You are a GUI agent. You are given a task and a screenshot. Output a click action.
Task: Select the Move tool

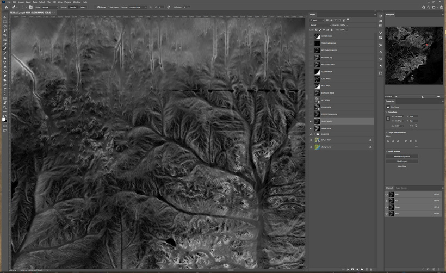coord(5,17)
